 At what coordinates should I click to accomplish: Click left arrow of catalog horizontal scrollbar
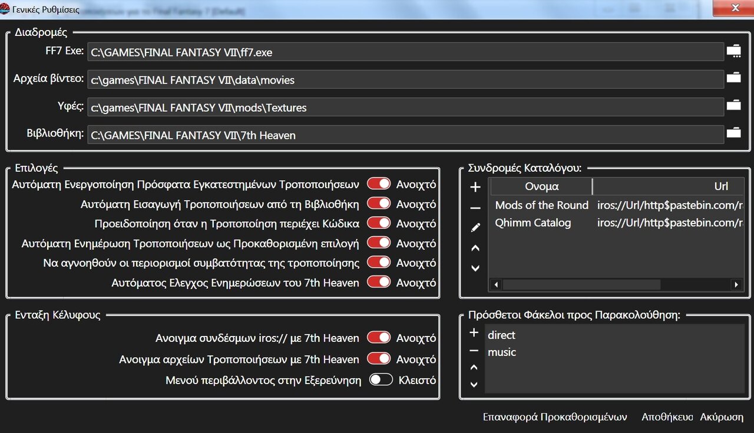click(496, 284)
